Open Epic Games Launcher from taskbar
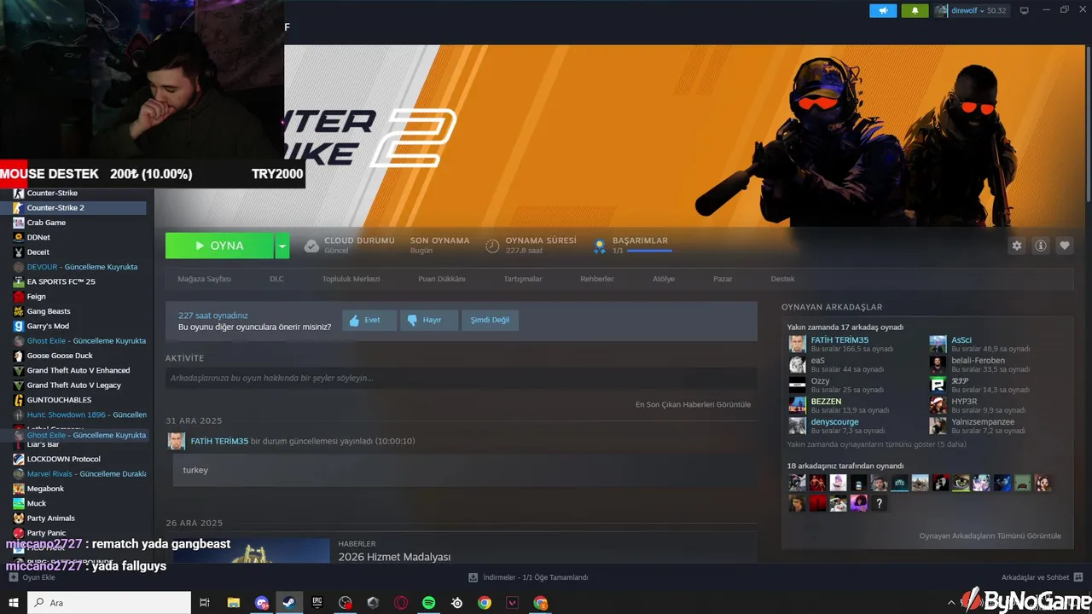Screen dimensions: 1092x614 pos(317,603)
